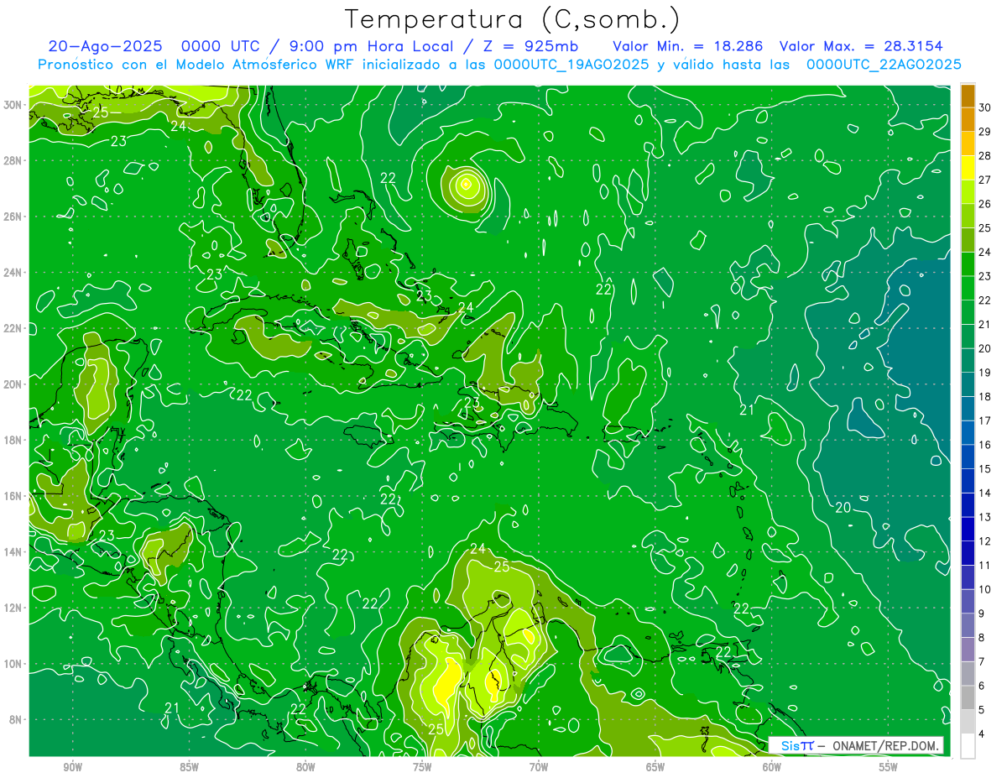Click the 24N latitude axis label
The height and width of the screenshot is (778, 1007).
click(13, 272)
